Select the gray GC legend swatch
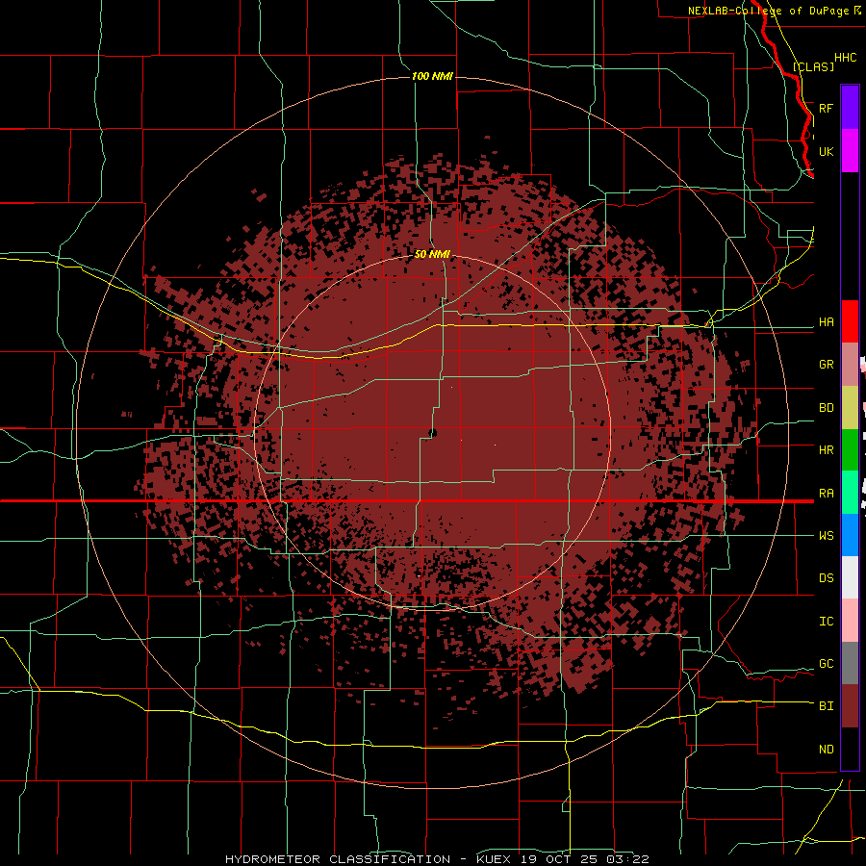866x866 pixels. click(850, 663)
